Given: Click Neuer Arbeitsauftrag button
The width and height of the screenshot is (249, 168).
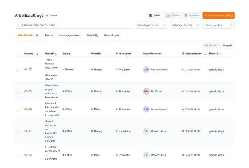Looking at the screenshot, I should [219, 16].
